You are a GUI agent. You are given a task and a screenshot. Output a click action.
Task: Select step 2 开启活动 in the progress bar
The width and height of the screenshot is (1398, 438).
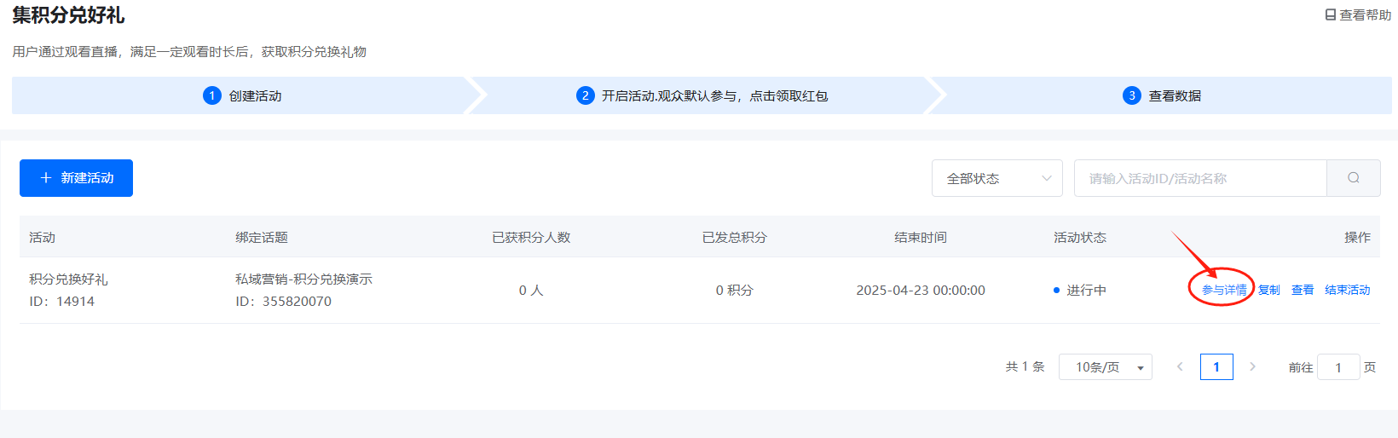coord(702,95)
